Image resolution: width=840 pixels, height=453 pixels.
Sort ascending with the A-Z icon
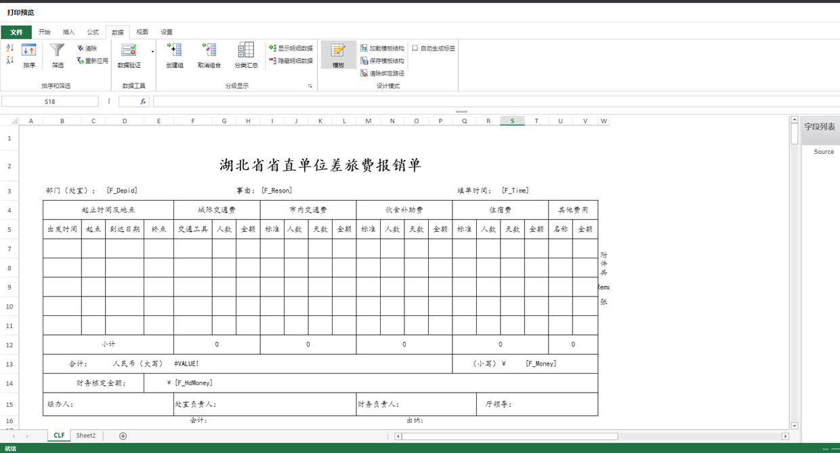click(10, 48)
